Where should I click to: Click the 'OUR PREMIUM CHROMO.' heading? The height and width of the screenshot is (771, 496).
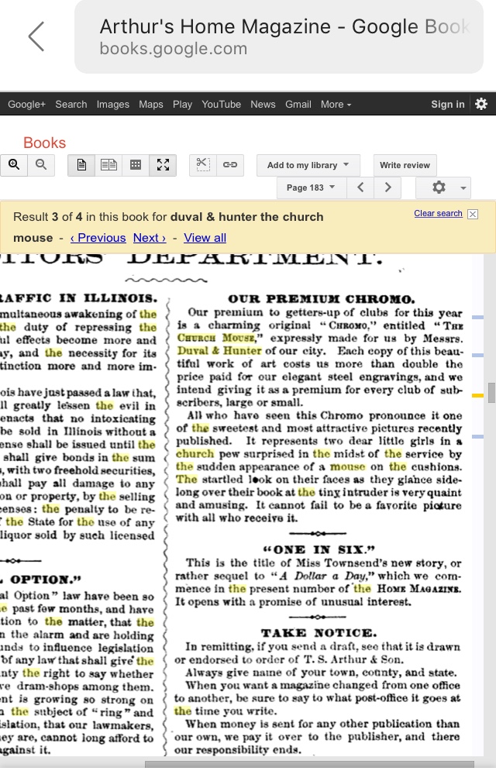pyautogui.click(x=322, y=299)
